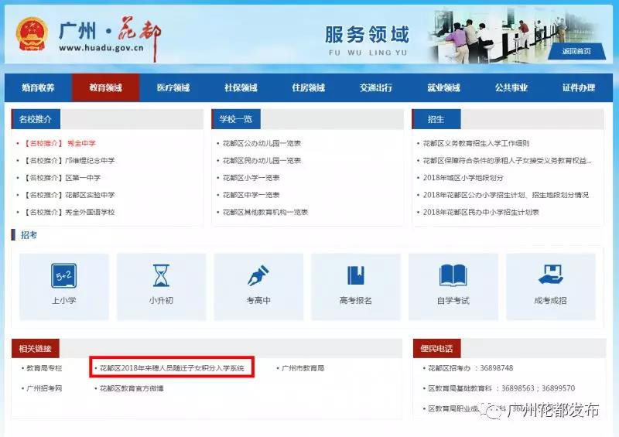Open the 小升初 hourglass icon
This screenshot has height=437, width=619.
tap(161, 276)
